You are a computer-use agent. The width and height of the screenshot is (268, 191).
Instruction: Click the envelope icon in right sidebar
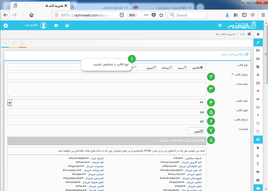click(x=258, y=180)
